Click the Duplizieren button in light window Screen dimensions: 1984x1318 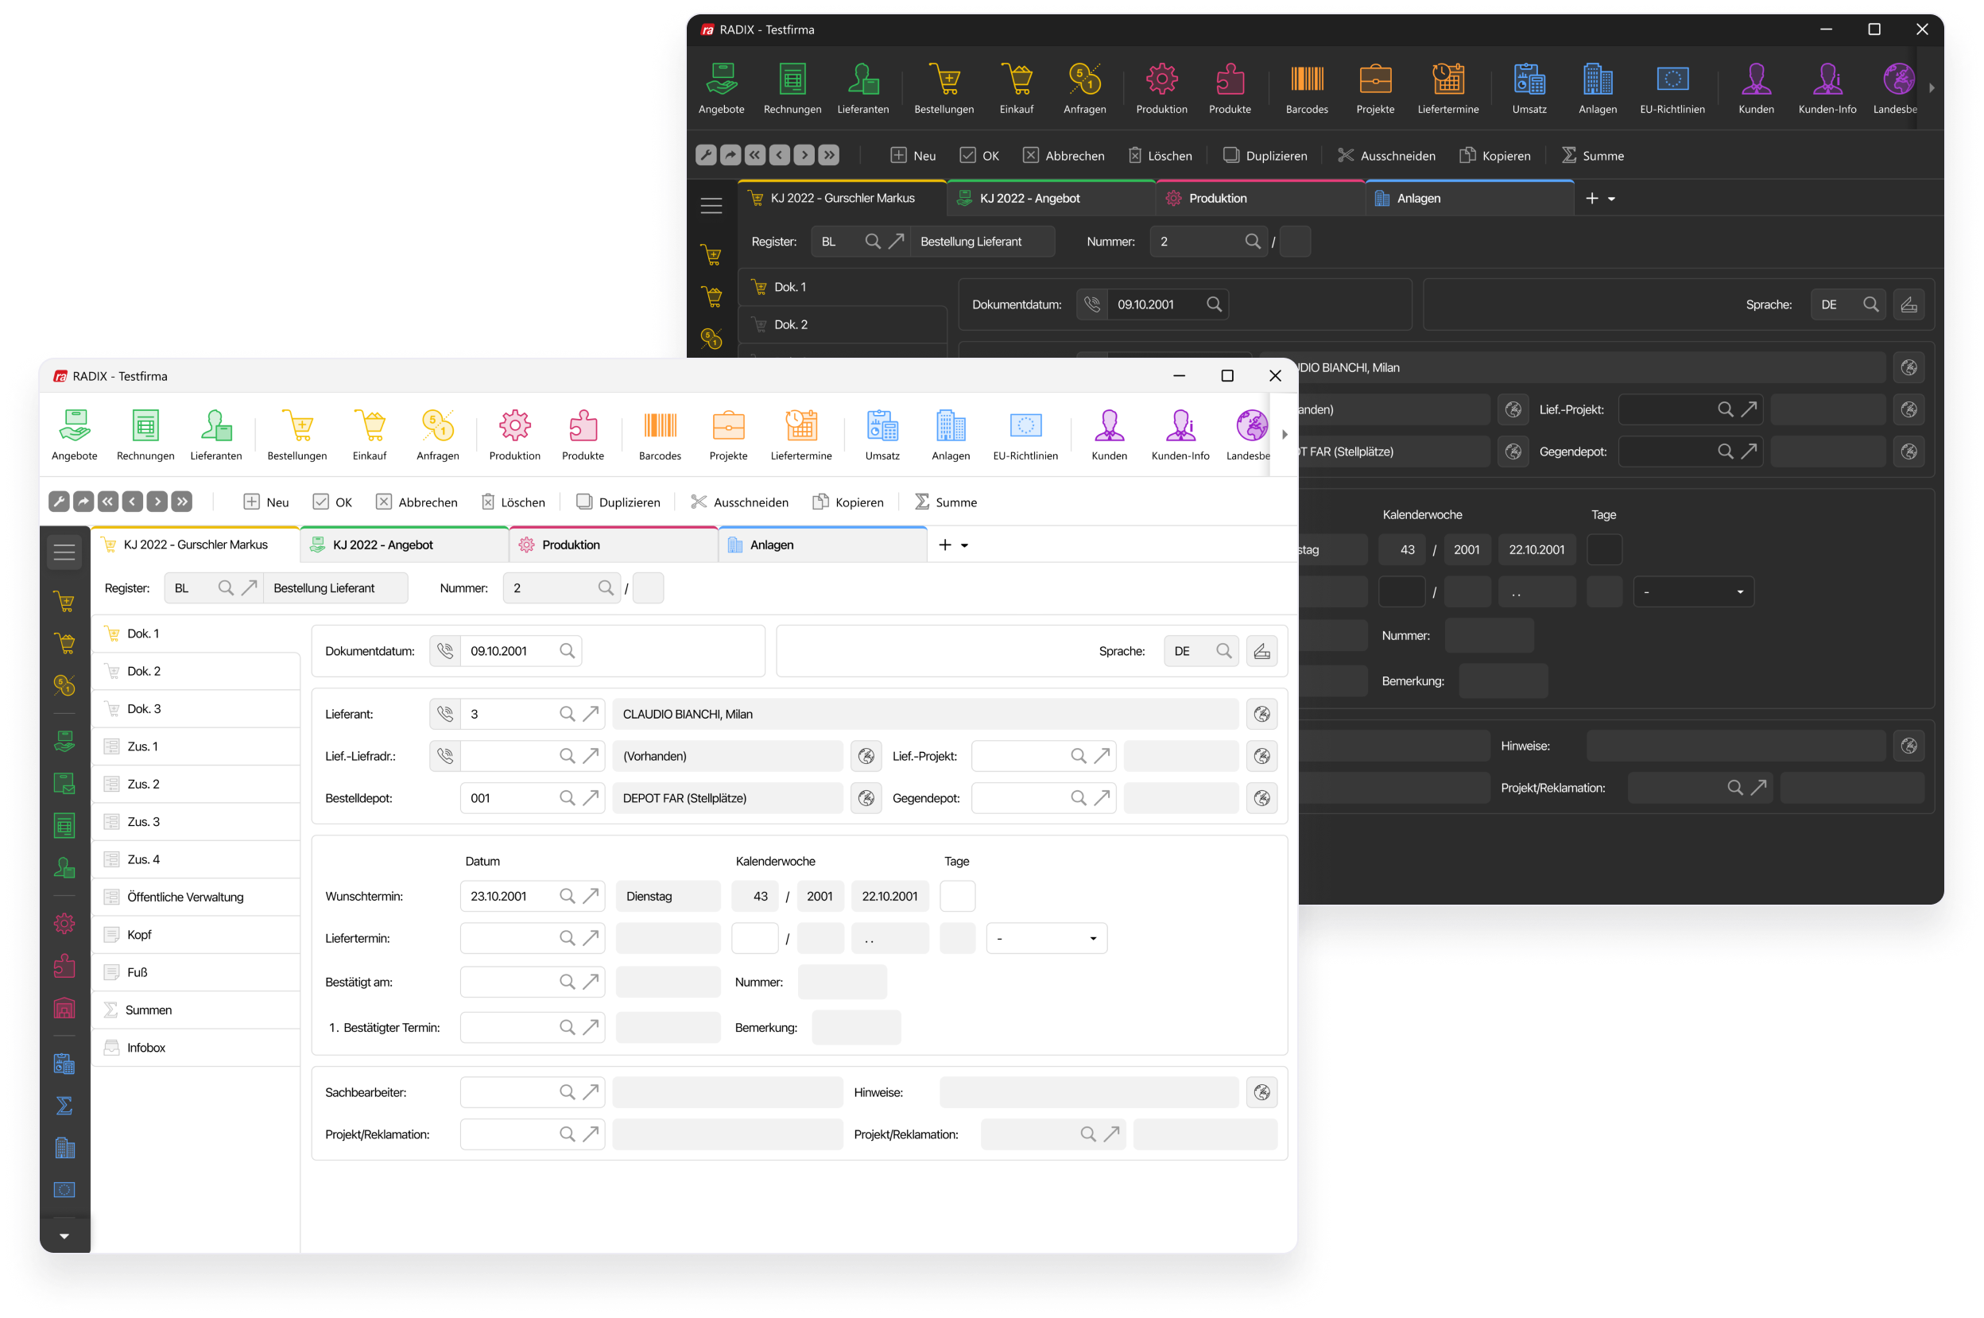tap(618, 502)
